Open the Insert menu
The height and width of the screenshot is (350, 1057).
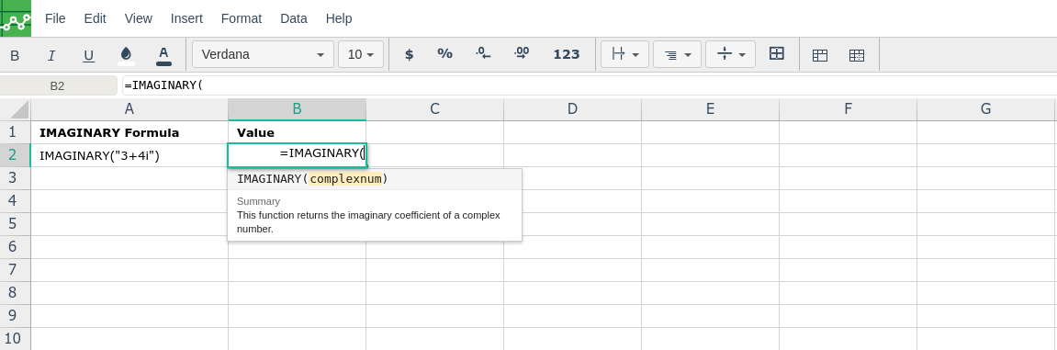(186, 19)
